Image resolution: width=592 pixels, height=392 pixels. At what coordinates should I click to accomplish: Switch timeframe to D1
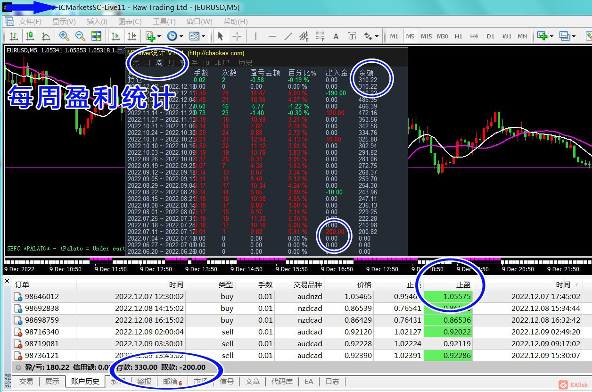(x=490, y=36)
